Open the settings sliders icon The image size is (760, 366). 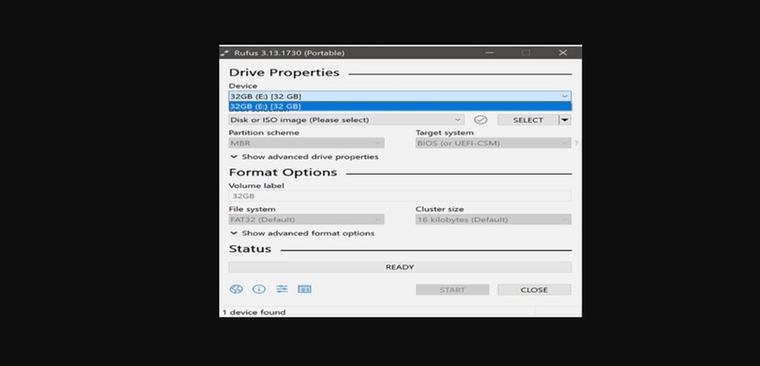click(281, 289)
